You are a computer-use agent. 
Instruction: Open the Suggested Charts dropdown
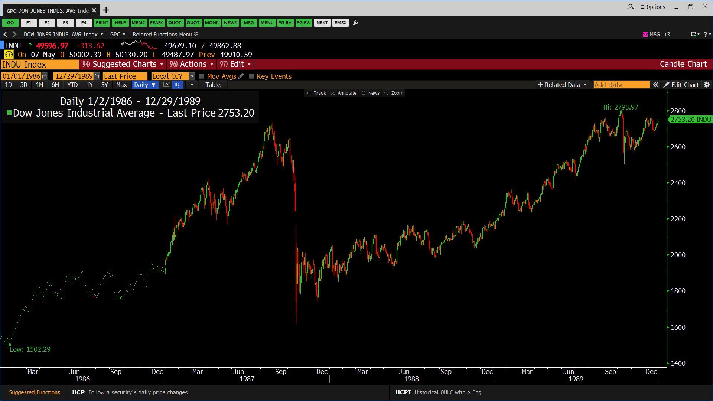point(123,64)
